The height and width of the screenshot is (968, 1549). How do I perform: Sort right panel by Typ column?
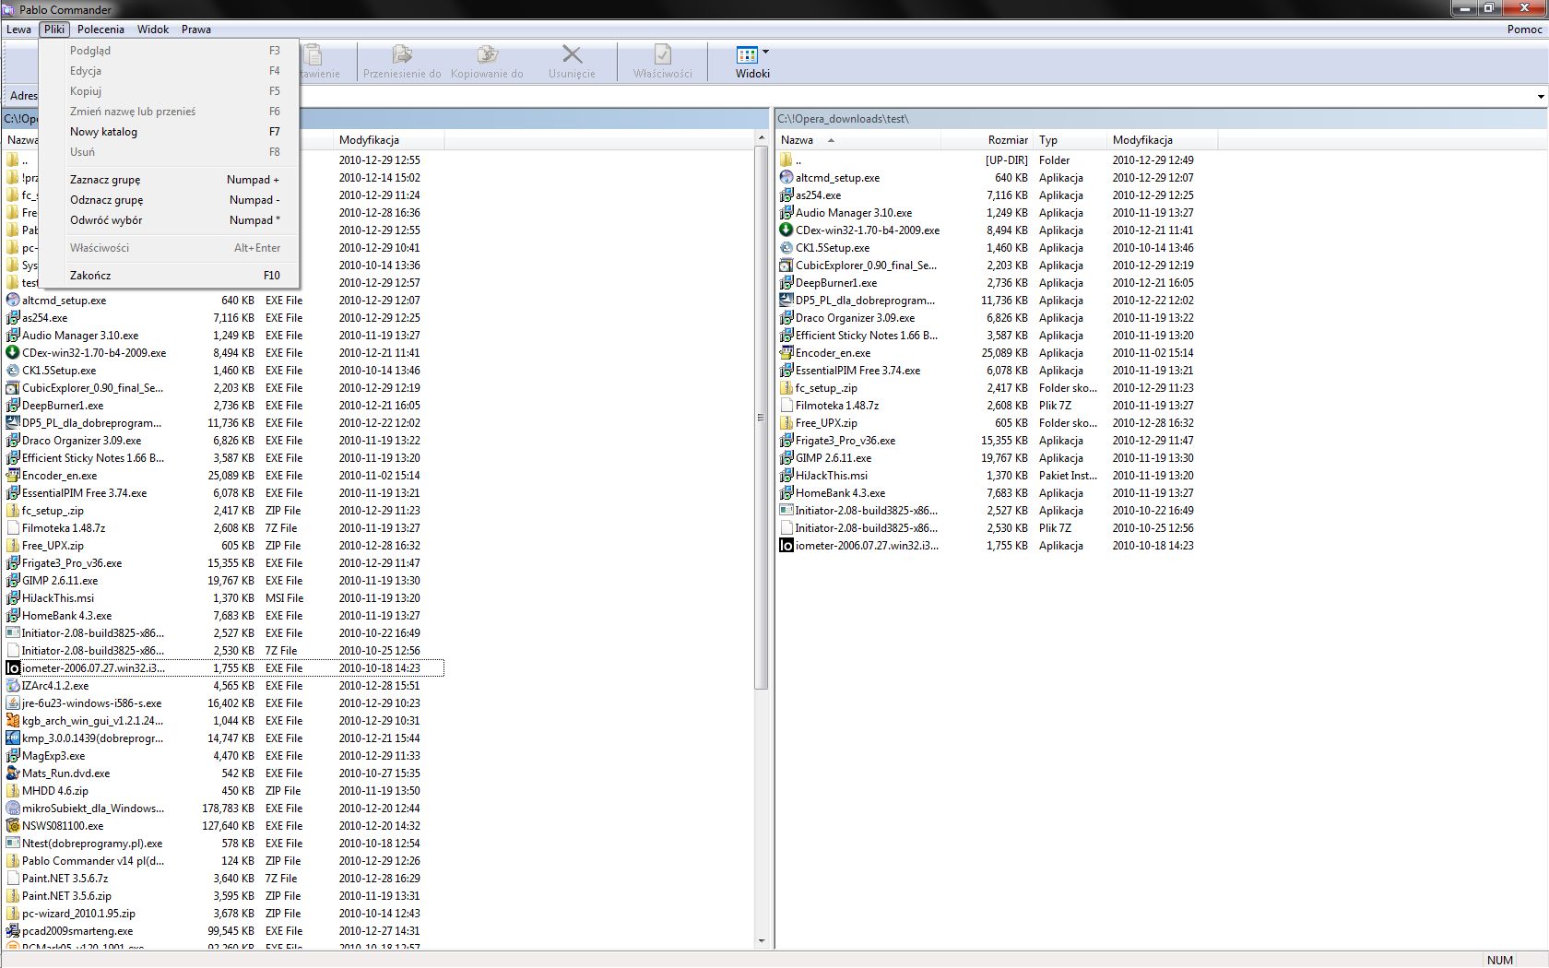pyautogui.click(x=1070, y=140)
